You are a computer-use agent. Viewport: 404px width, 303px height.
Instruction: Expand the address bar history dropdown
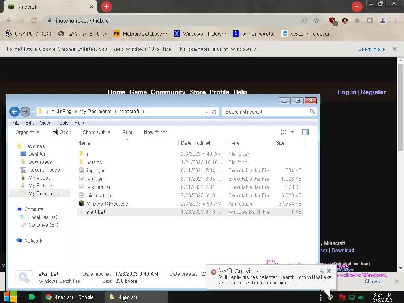(x=206, y=112)
